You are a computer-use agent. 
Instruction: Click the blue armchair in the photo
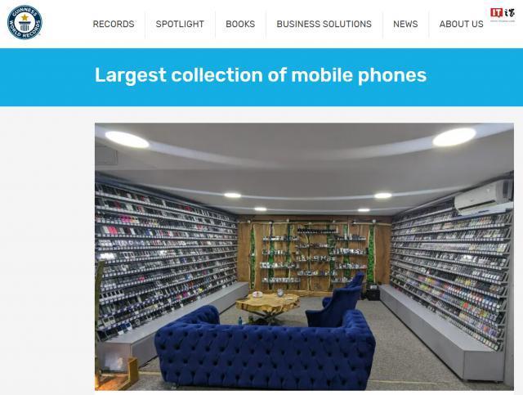(337, 300)
